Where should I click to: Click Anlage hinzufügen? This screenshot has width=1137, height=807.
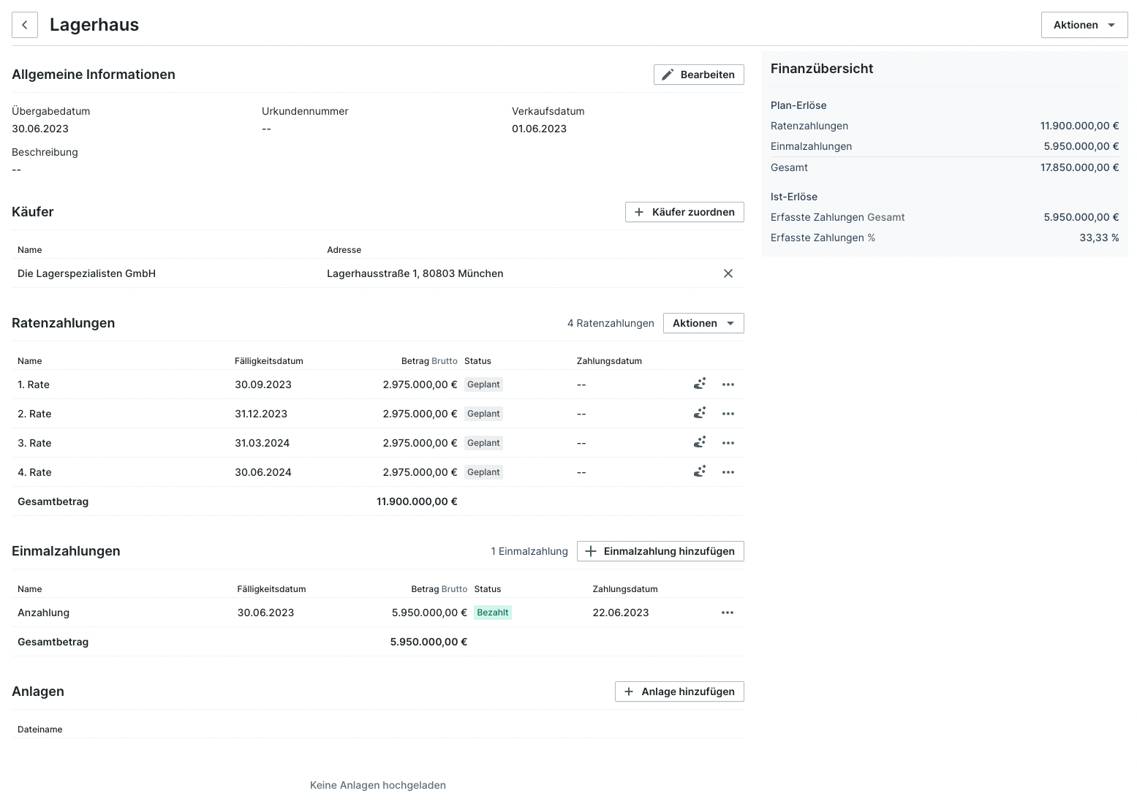679,692
